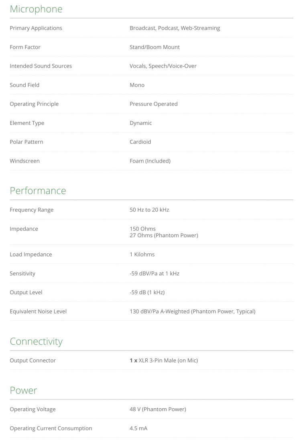Image resolution: width=297 pixels, height=448 pixels.
Task: Click the Dynamic element type value
Action: tap(140, 123)
